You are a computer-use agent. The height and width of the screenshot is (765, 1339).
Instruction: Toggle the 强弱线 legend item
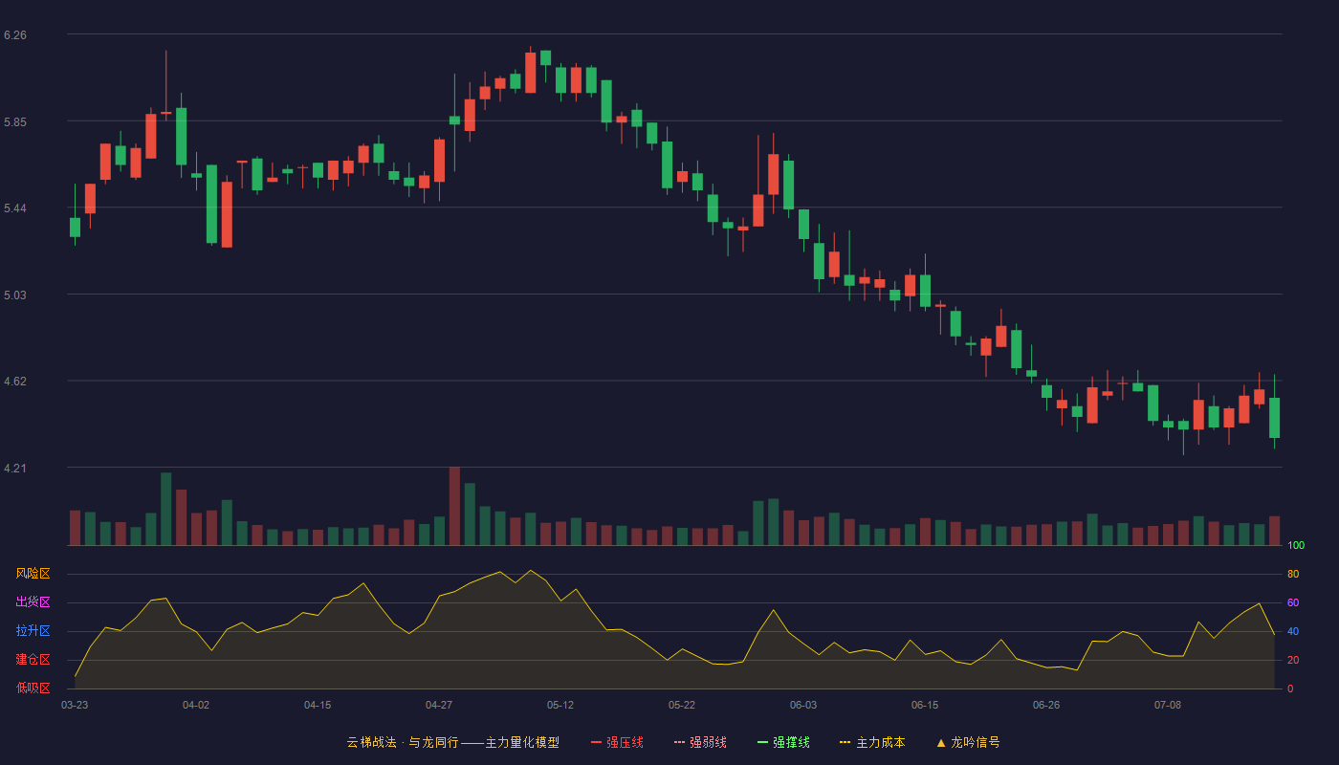point(700,742)
